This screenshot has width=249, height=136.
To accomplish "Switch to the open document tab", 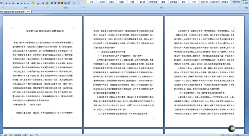I will click(15, 12).
